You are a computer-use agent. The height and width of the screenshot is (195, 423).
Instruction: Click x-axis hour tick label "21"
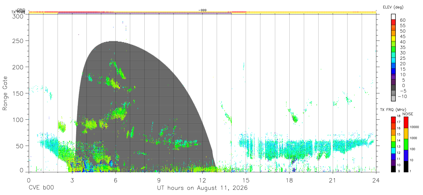pos(333,180)
